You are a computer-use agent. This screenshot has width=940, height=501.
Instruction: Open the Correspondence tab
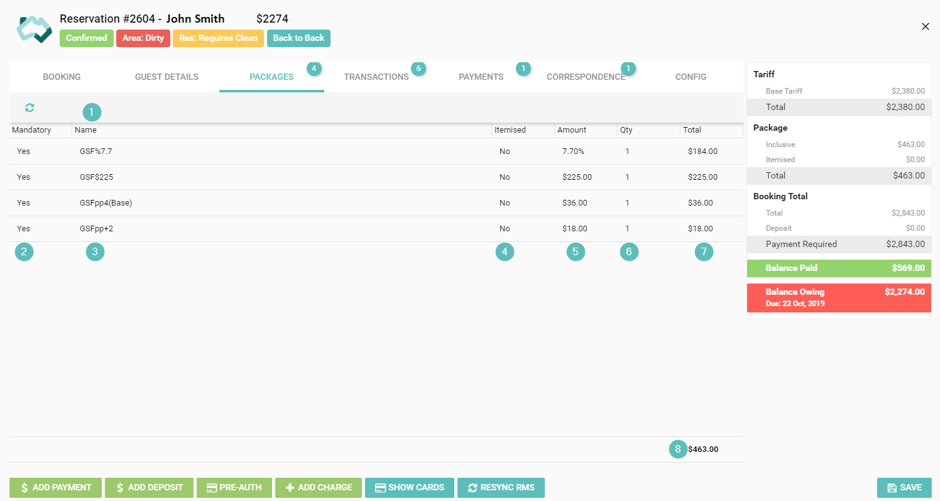[x=586, y=77]
